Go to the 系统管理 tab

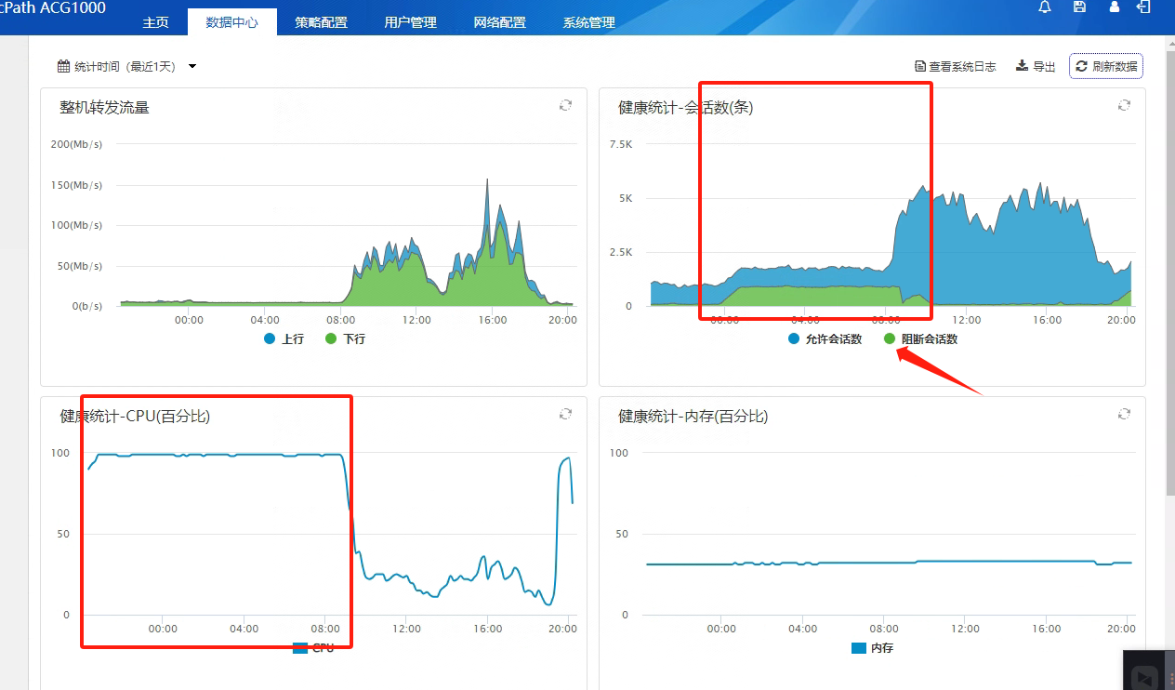(x=588, y=22)
